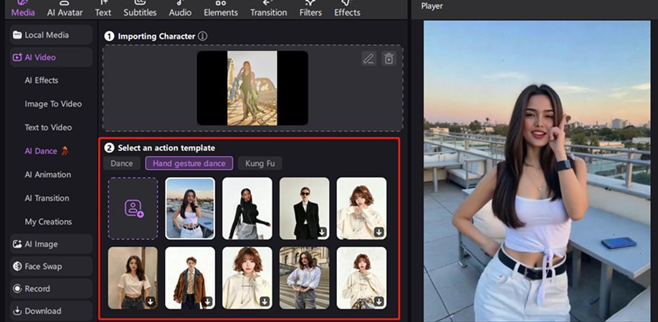Open Face Swap in sidebar

tap(51, 266)
